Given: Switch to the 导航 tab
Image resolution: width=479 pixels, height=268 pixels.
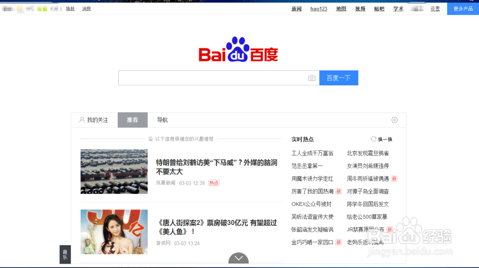Looking at the screenshot, I should pyautogui.click(x=162, y=120).
